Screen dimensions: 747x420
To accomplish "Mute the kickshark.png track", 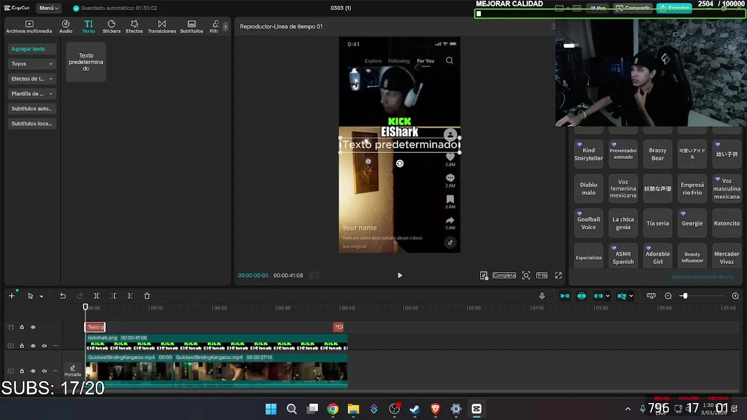I will [x=44, y=346].
